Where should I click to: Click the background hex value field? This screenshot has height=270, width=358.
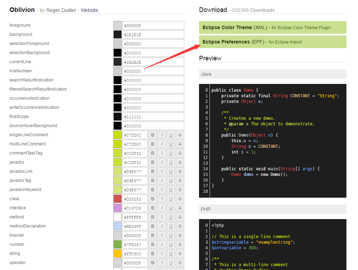[153, 34]
